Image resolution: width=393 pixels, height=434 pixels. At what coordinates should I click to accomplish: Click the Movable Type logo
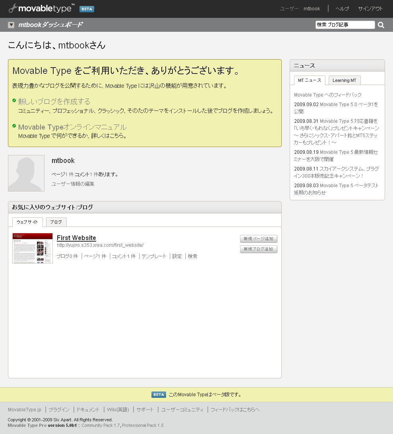click(41, 9)
